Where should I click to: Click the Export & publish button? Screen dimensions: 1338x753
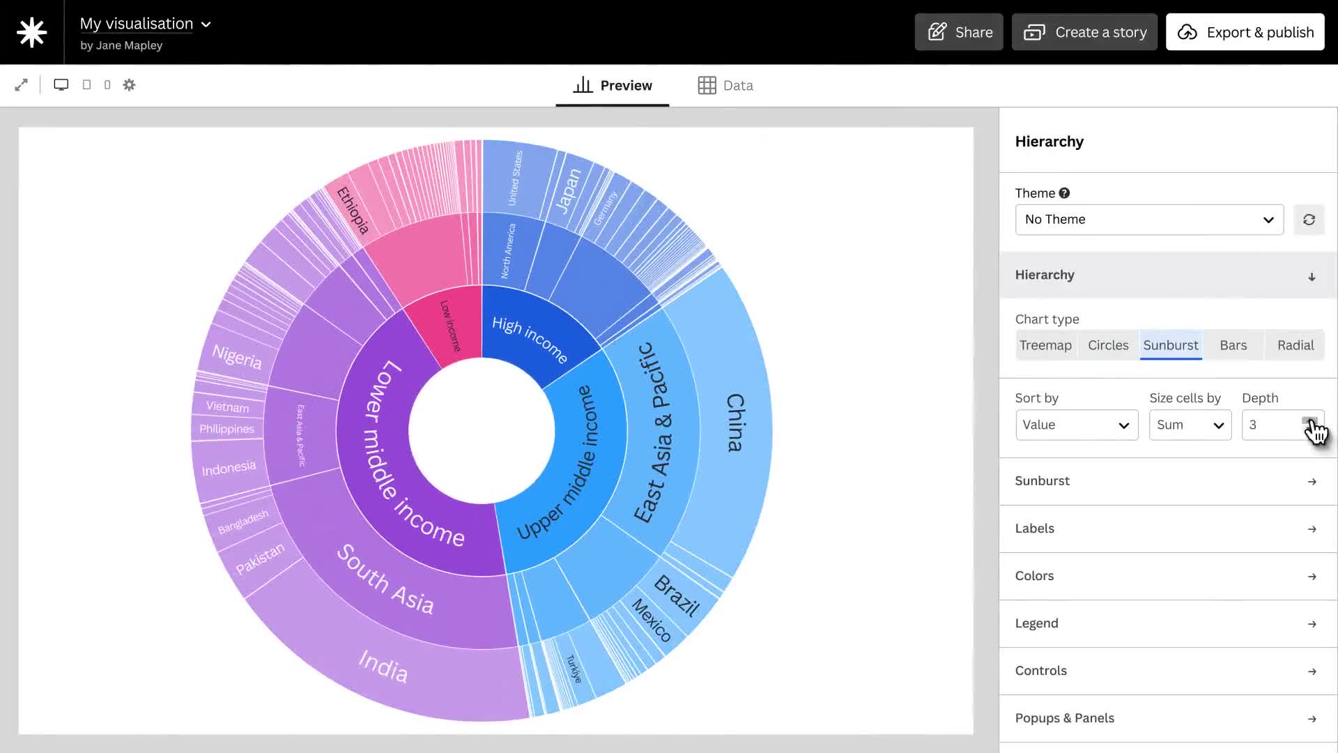(x=1245, y=32)
